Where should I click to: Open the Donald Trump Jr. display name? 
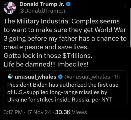(x=42, y=4)
